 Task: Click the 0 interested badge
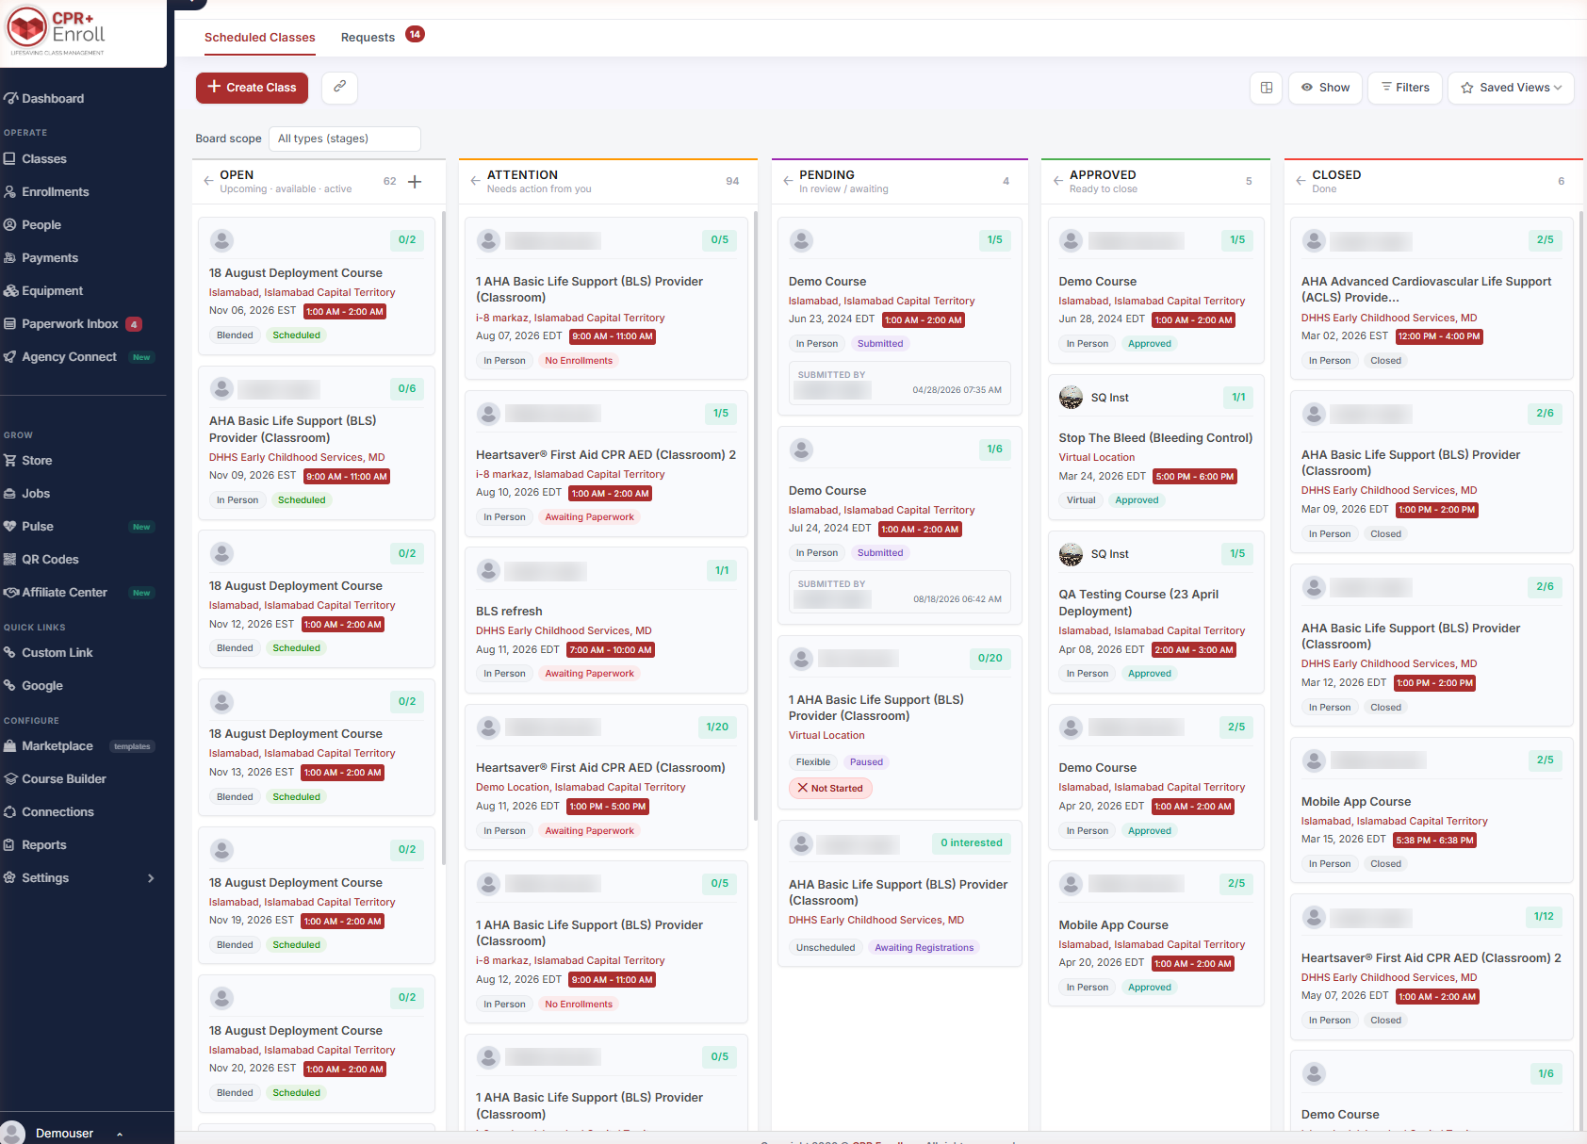pos(972,843)
